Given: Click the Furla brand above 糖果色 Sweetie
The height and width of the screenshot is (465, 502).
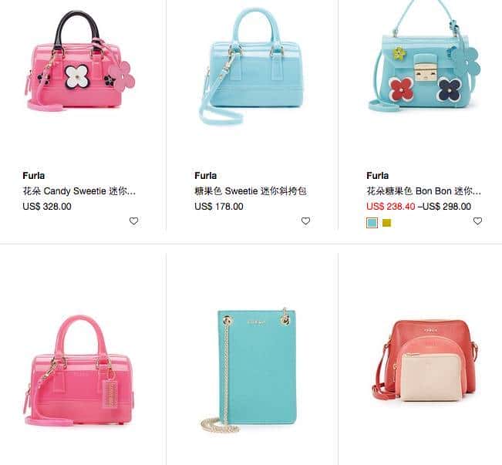Looking at the screenshot, I should [206, 176].
